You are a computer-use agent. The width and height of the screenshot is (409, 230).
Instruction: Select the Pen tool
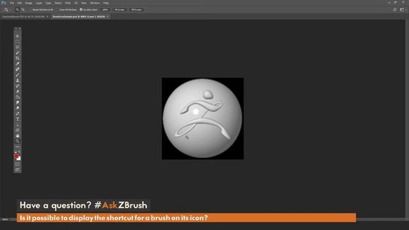click(x=17, y=114)
